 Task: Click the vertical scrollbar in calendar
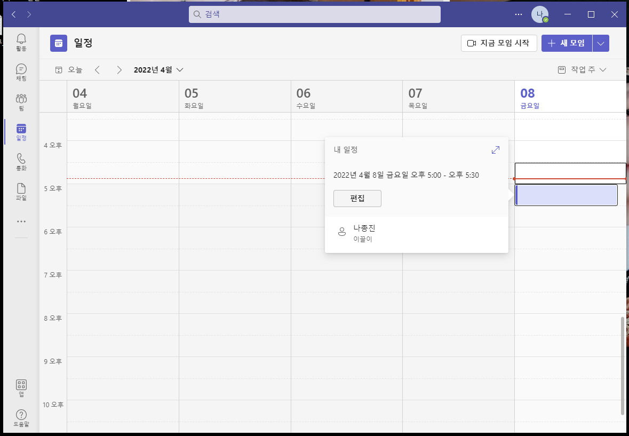[622, 365]
